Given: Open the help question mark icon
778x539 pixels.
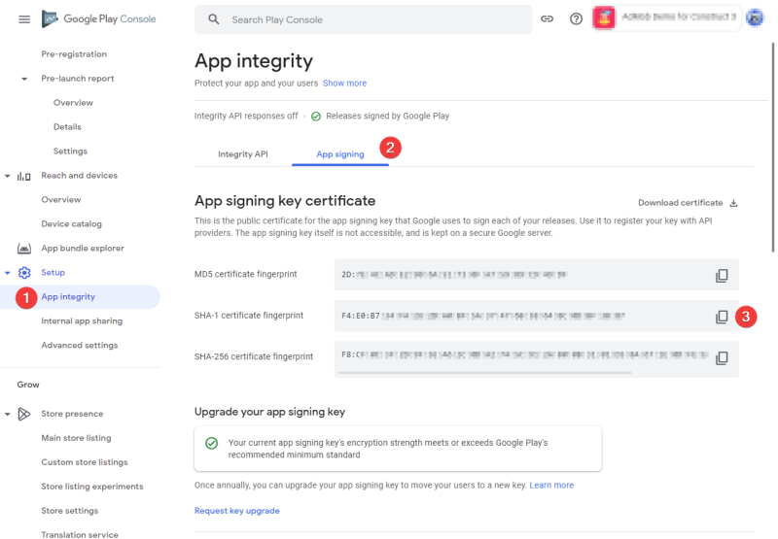Looking at the screenshot, I should point(576,18).
